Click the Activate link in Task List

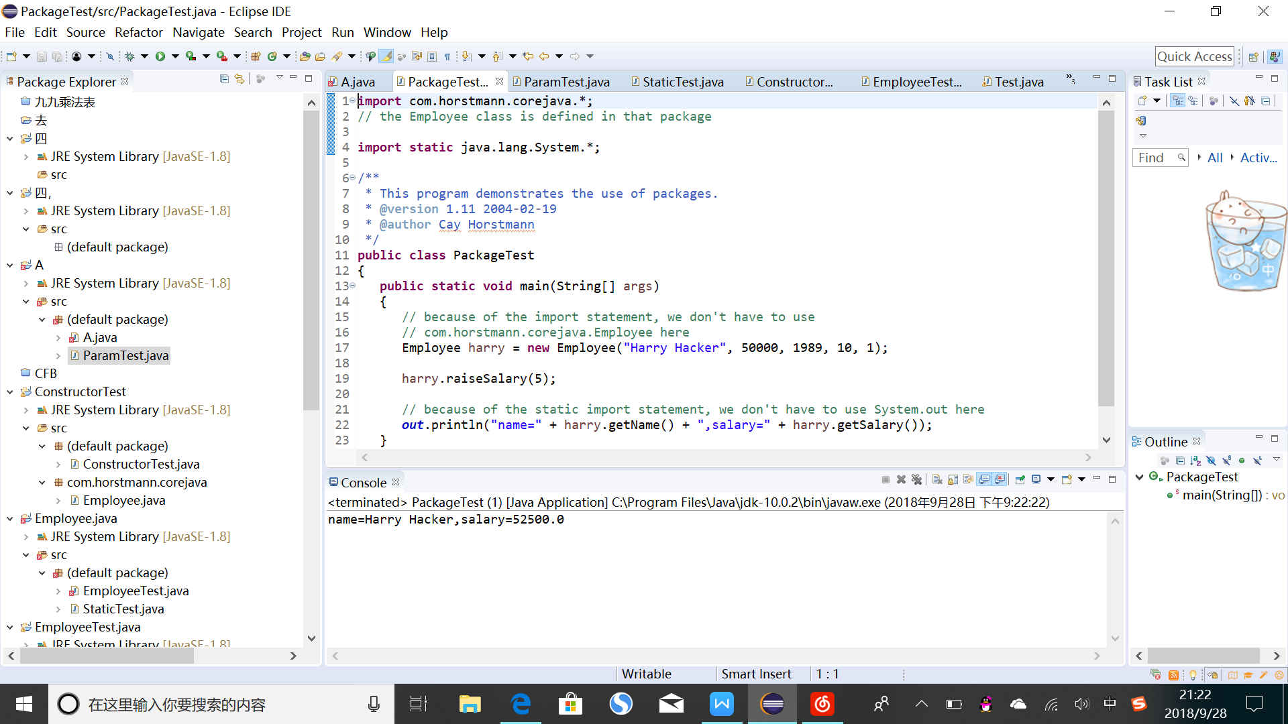[1259, 158]
